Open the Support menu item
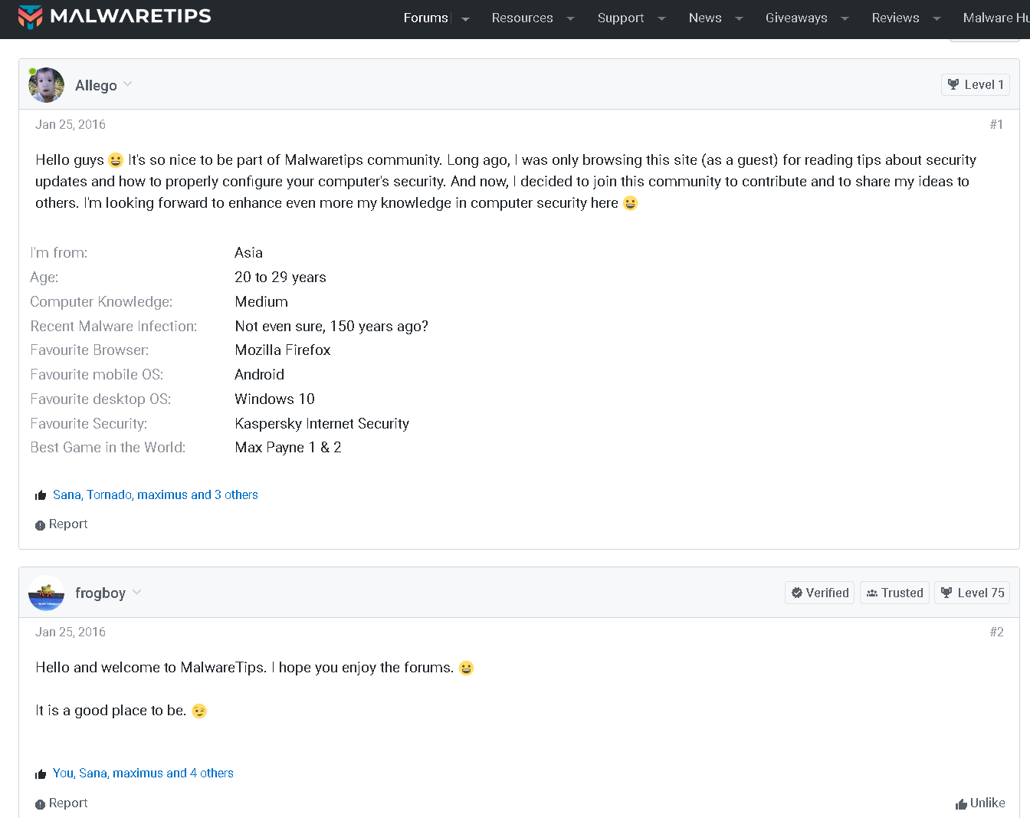The image size is (1030, 818). pos(621,18)
